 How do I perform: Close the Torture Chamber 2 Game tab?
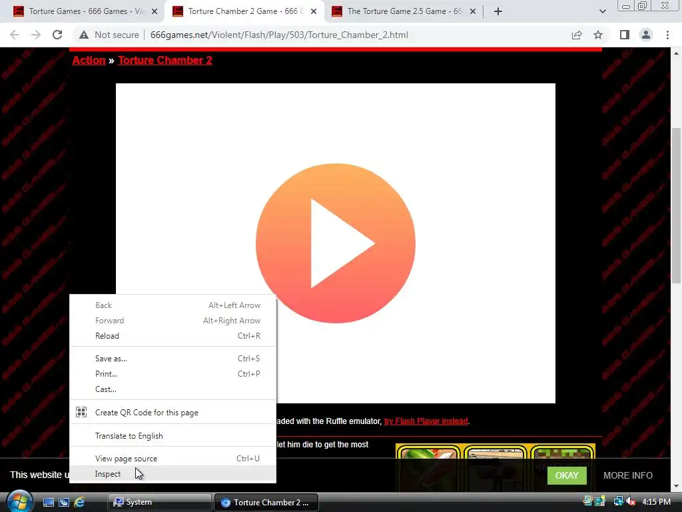tap(314, 11)
